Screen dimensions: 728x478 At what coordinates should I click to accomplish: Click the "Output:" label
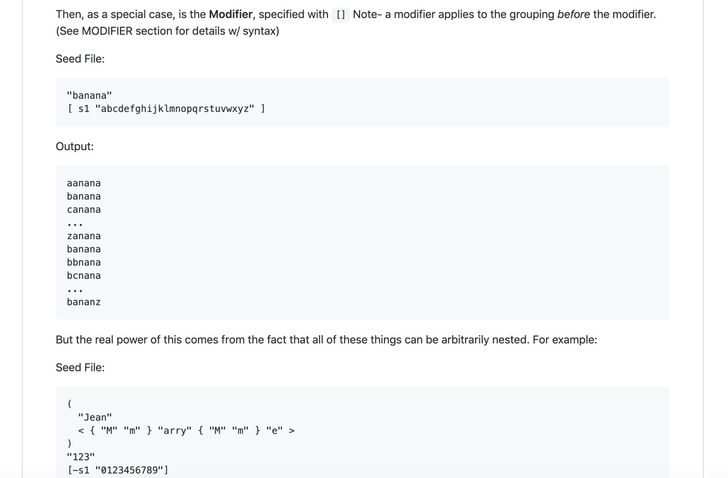coord(75,146)
